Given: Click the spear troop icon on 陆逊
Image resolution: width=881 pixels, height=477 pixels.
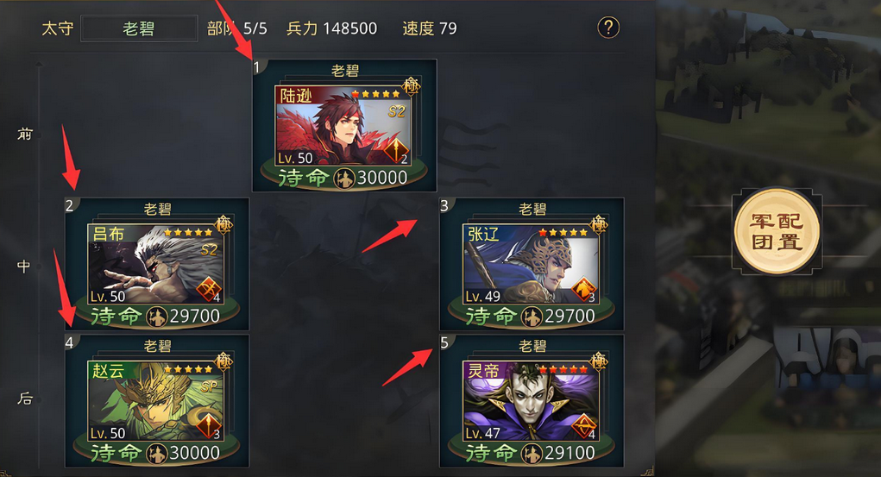Looking at the screenshot, I should coord(395,151).
